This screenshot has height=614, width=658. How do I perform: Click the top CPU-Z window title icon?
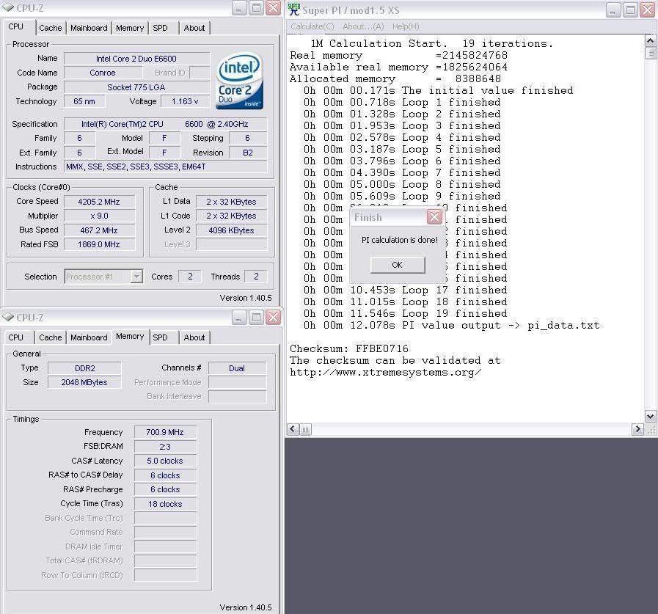8,8
